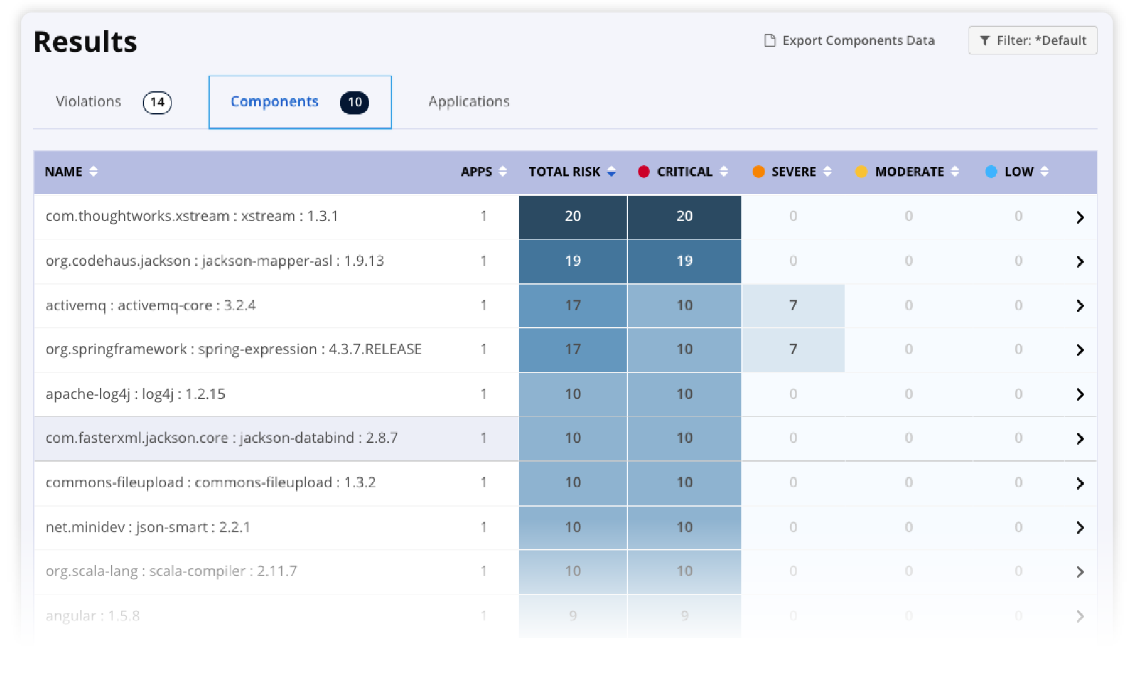Image resolution: width=1127 pixels, height=673 pixels.
Task: Click the sort arrows beside NAME
Action: 95,171
